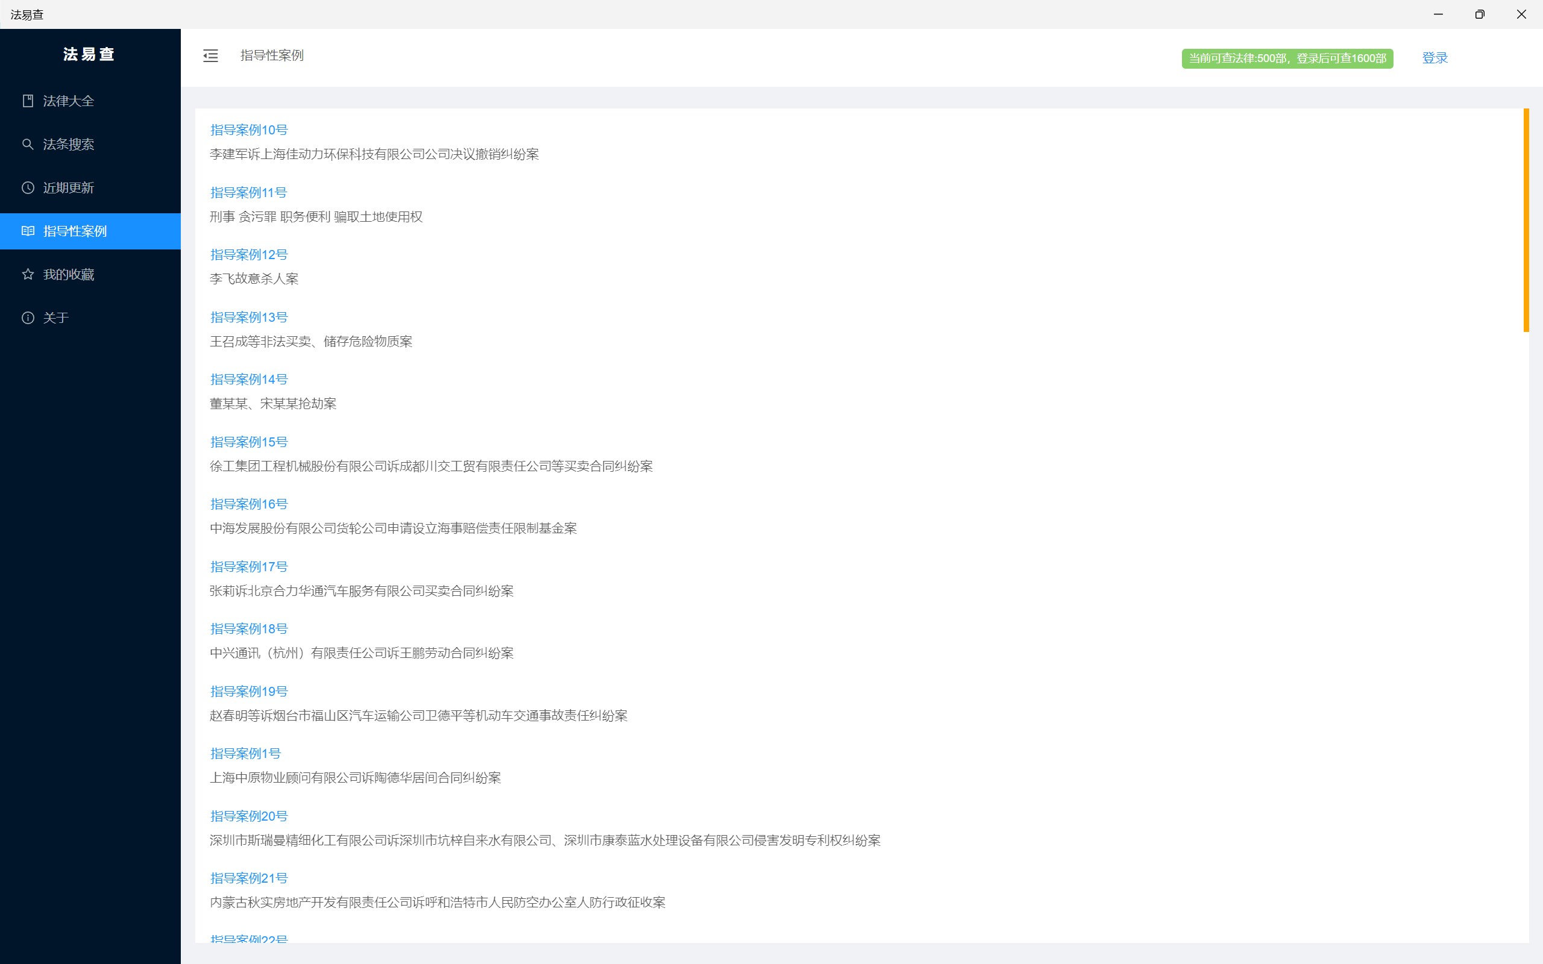Screen dimensions: 1543x964
Task: Collapse the sidebar with the fold icon
Action: [210, 56]
